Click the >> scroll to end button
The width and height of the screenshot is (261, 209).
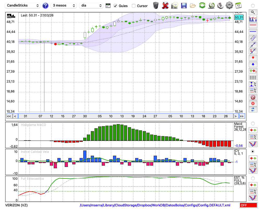[242, 116]
